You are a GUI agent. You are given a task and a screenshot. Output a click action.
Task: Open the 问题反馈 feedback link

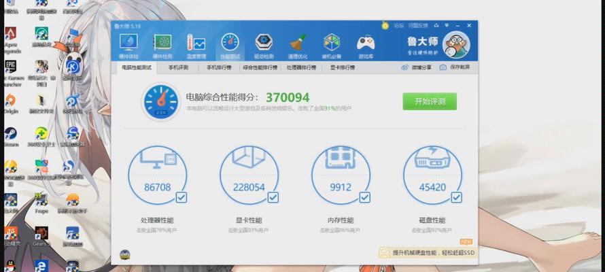coord(418,25)
